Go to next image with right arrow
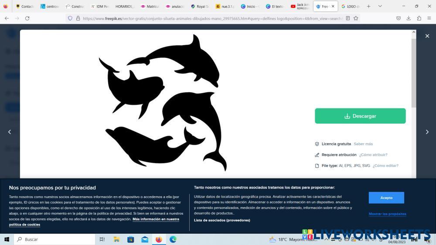Screen dimensions: 436x245 (427, 132)
